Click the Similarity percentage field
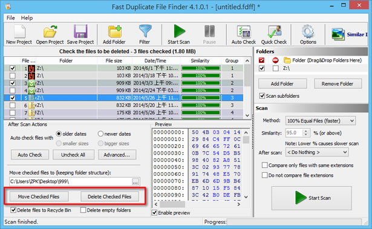Screen dimensions: 372x229 tap(294, 133)
